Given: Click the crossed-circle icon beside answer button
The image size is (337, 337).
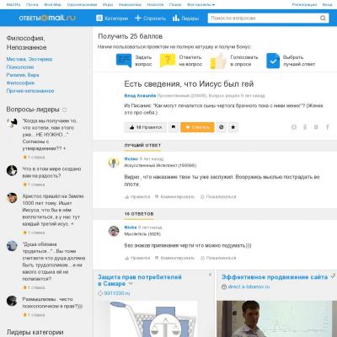Looking at the screenshot, I should coord(222,127).
